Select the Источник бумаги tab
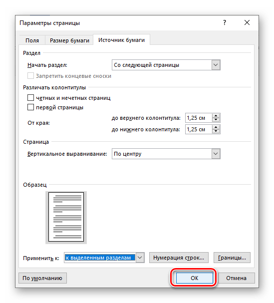This screenshot has height=303, width=274. pyautogui.click(x=121, y=40)
